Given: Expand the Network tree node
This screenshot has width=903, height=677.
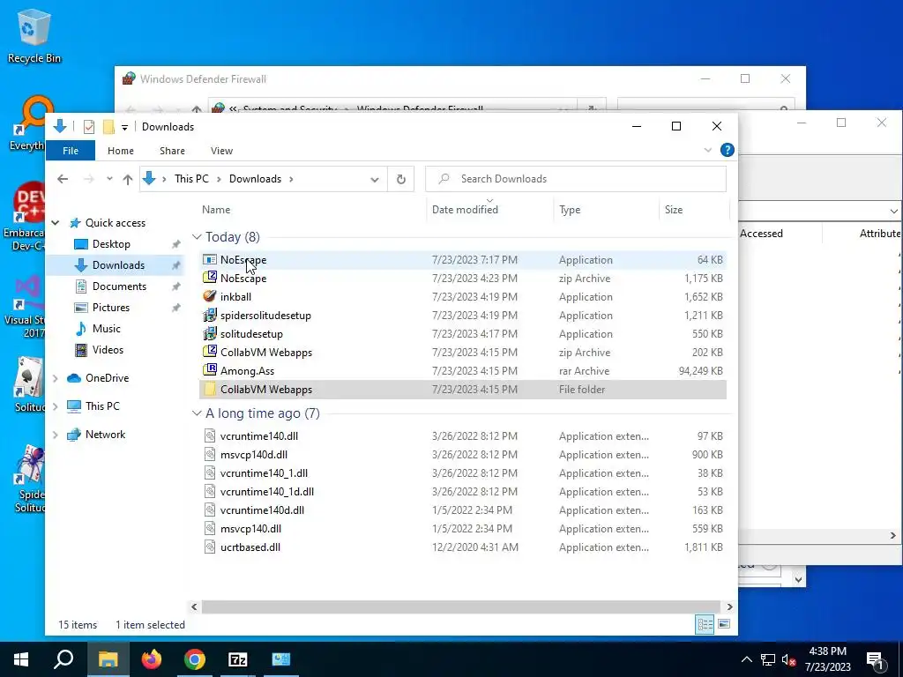Looking at the screenshot, I should pyautogui.click(x=56, y=435).
